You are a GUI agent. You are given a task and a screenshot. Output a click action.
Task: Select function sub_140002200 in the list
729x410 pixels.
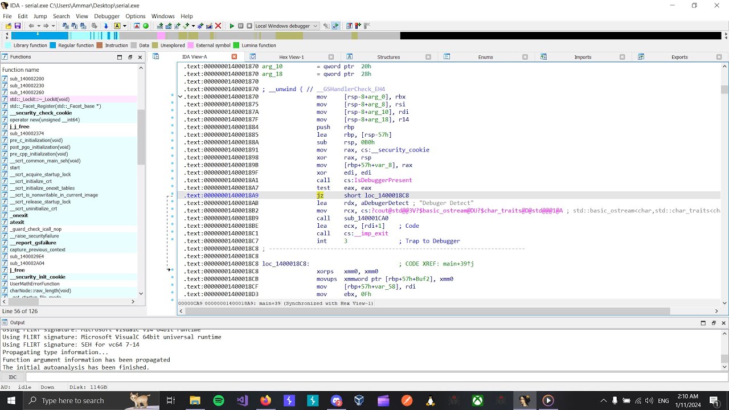(x=69, y=79)
